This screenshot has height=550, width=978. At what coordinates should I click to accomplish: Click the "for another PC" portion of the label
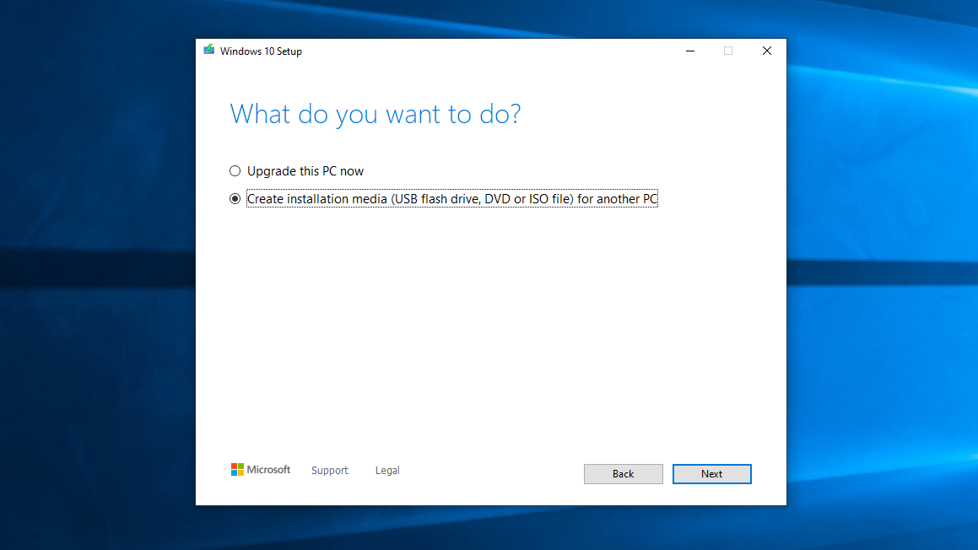pos(617,198)
